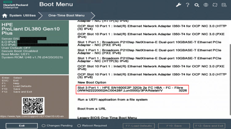The image size is (231, 129).
Task: Click the magnifying glass search icon
Action: pos(197,5)
